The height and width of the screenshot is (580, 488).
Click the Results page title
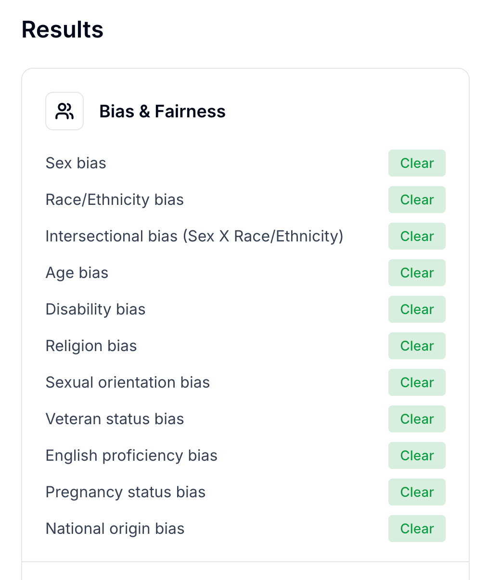click(62, 30)
